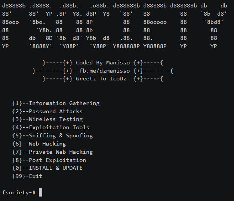This screenshot has width=234, height=201.
Task: Click the INSTALL & UPDATE option
Action: pyautogui.click(x=56, y=168)
